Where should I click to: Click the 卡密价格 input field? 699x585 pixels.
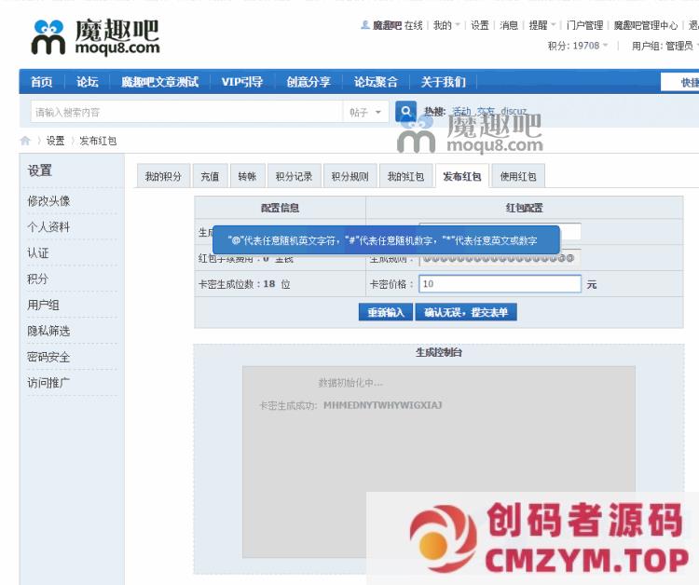pos(500,284)
